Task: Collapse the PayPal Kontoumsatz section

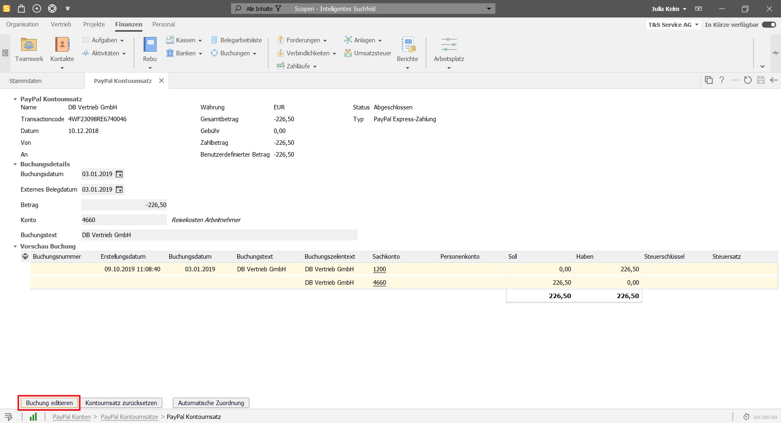Action: pyautogui.click(x=15, y=99)
